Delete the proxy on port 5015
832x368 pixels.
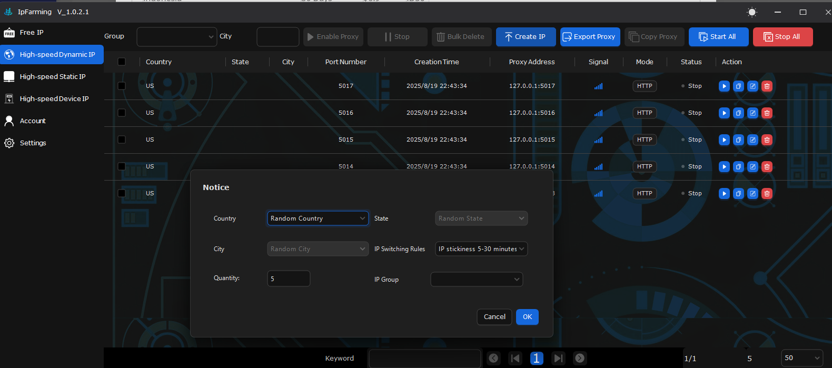[x=767, y=140]
